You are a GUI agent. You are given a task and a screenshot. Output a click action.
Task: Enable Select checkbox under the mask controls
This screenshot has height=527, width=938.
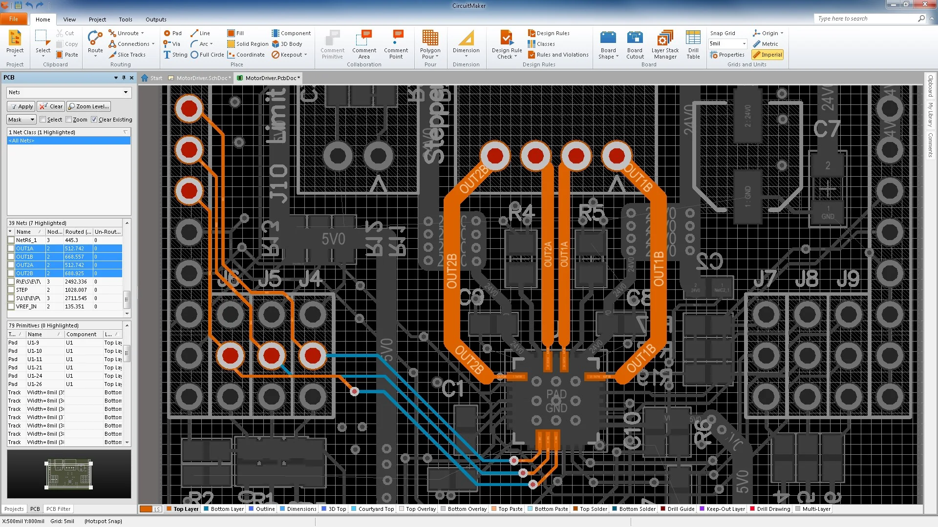pyautogui.click(x=43, y=119)
